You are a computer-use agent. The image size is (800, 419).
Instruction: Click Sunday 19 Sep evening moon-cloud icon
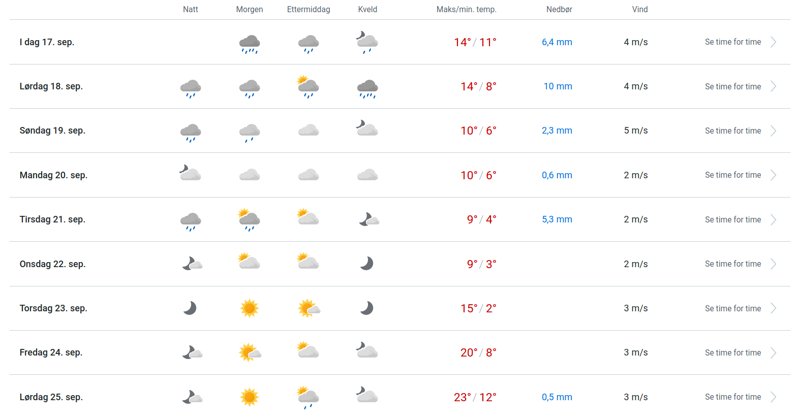coord(367,128)
